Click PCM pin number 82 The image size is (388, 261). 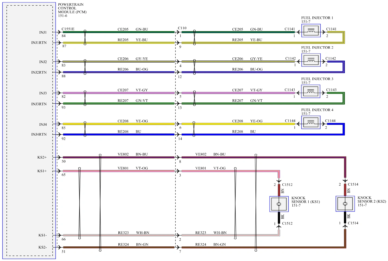[64, 96]
